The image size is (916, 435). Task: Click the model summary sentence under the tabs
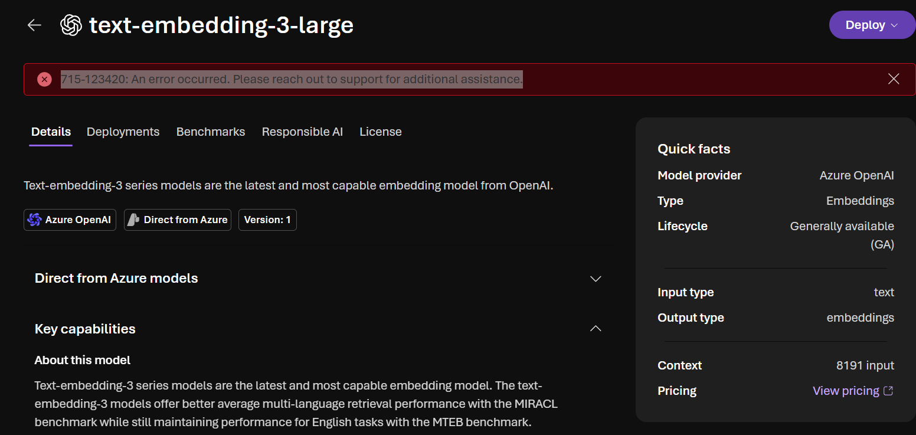[x=289, y=185]
